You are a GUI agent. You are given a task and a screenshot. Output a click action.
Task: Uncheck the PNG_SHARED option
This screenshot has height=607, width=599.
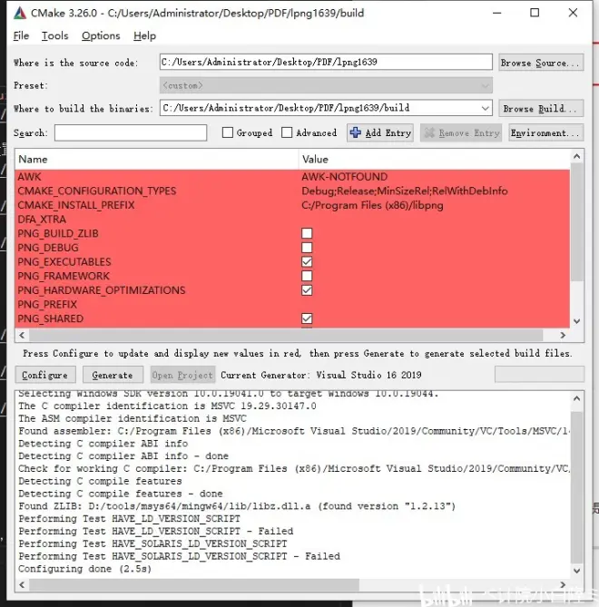coord(307,318)
